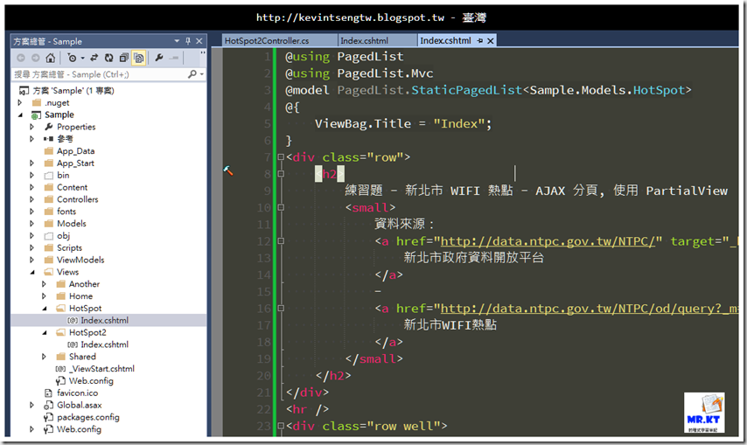The height and width of the screenshot is (445, 747).
Task: Select the fonts folder
Action: tap(60, 212)
